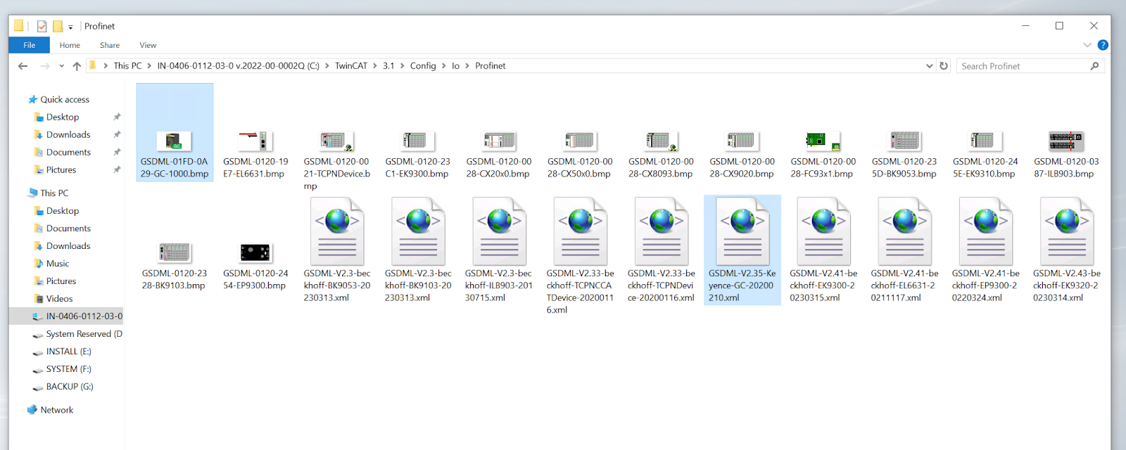Screen dimensions: 1126x450
Task: Select GSDML-V2.33-beckhoff-TCPNCCATDevice xml file icon
Action: click(x=580, y=231)
